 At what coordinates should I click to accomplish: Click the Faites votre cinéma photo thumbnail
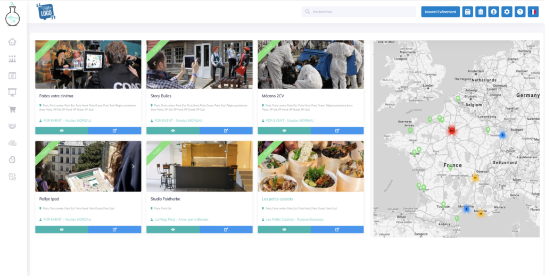tap(88, 64)
